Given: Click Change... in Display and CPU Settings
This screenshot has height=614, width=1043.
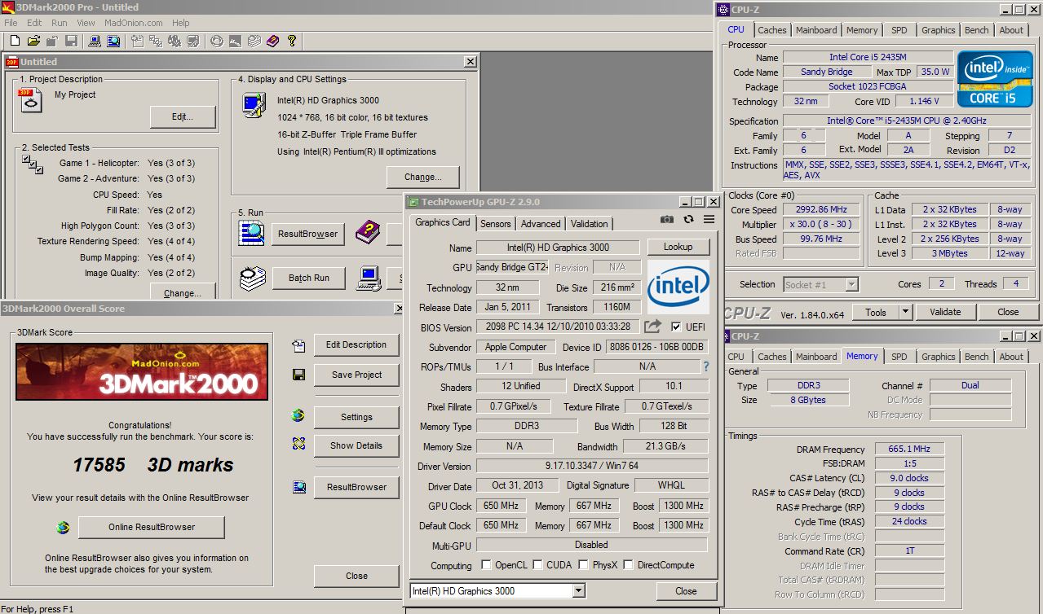Looking at the screenshot, I should tap(423, 177).
